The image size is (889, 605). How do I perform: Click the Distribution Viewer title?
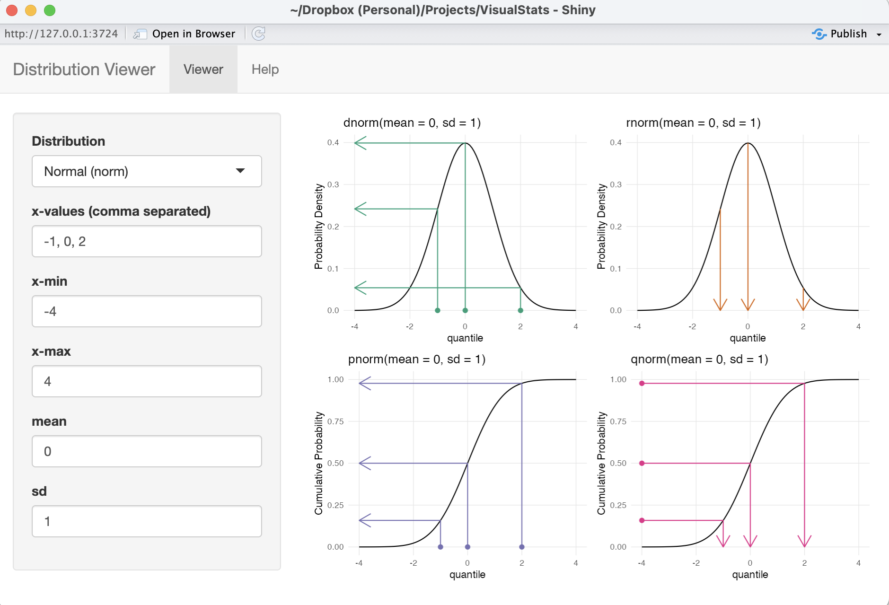tap(84, 70)
